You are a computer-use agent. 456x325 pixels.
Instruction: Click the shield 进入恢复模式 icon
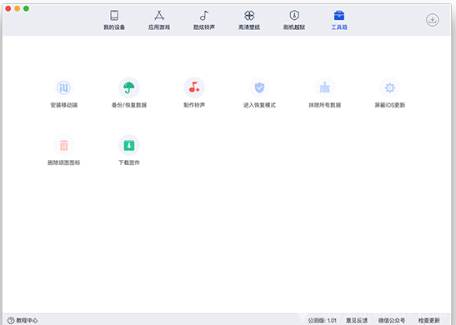259,87
